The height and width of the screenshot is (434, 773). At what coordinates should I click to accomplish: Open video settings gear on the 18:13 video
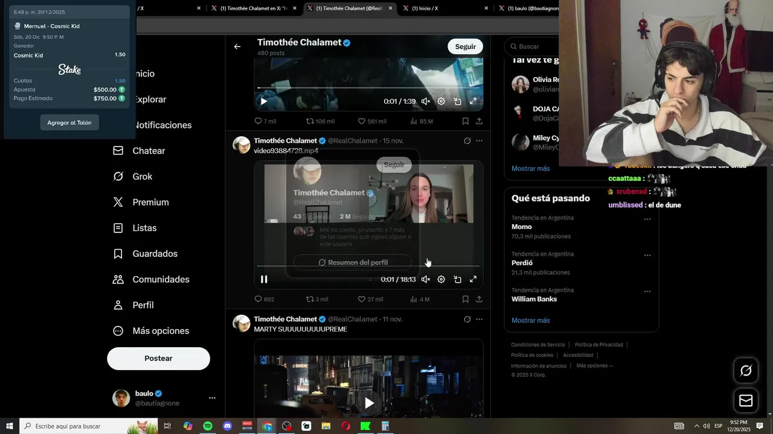tap(441, 279)
